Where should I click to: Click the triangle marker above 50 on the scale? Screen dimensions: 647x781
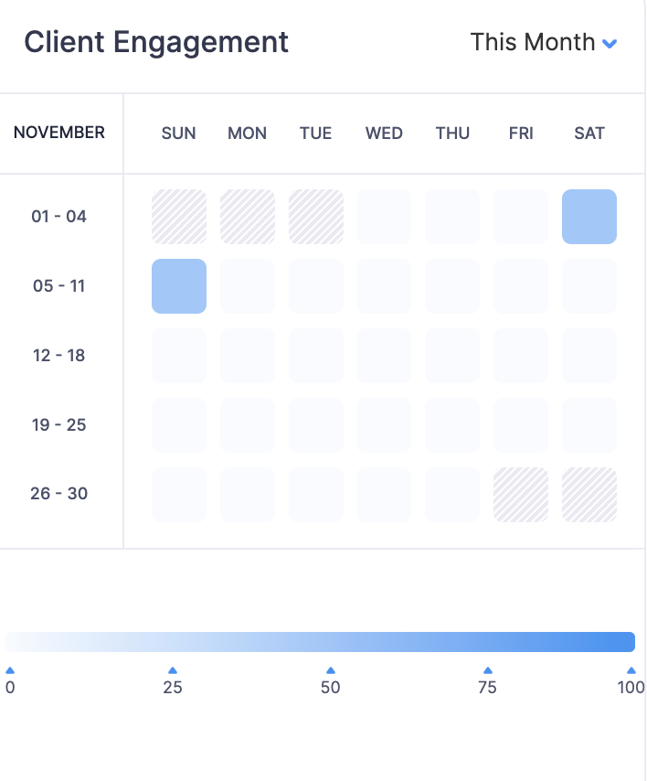tap(331, 670)
